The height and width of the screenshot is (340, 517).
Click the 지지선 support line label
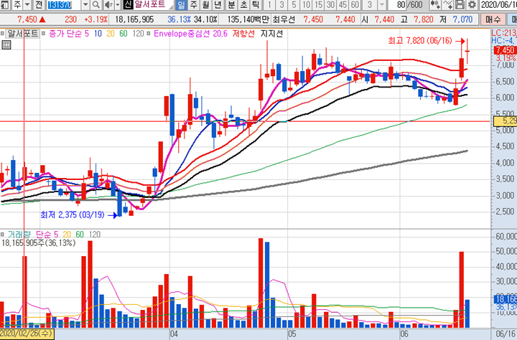pyautogui.click(x=271, y=34)
